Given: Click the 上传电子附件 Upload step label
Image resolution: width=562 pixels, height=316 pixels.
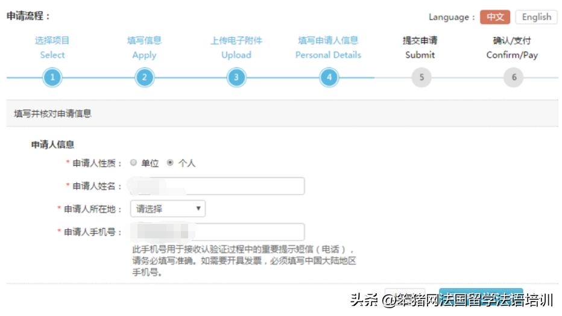Looking at the screenshot, I should [236, 48].
